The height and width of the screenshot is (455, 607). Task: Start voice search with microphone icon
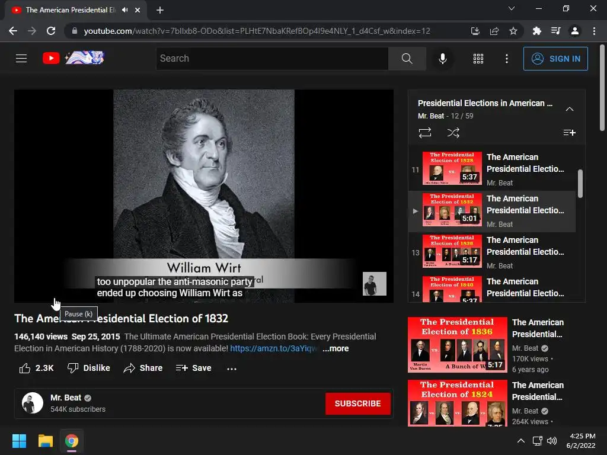coord(442,59)
